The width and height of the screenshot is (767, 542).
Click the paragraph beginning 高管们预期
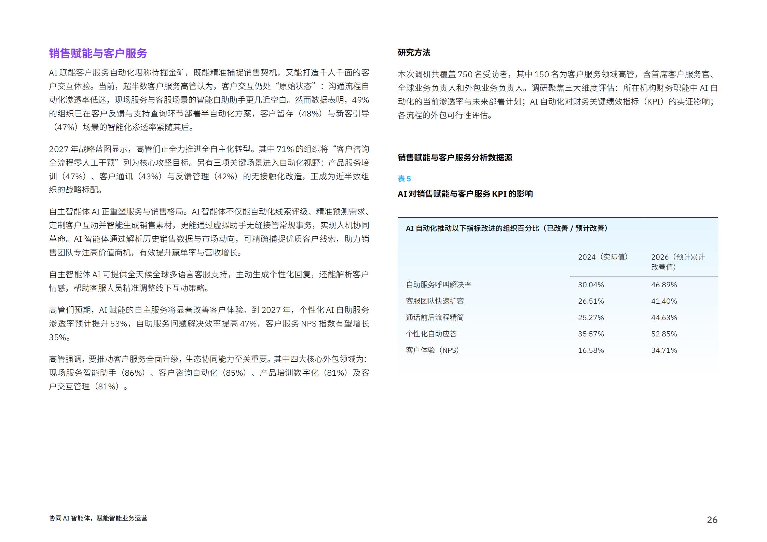[209, 324]
